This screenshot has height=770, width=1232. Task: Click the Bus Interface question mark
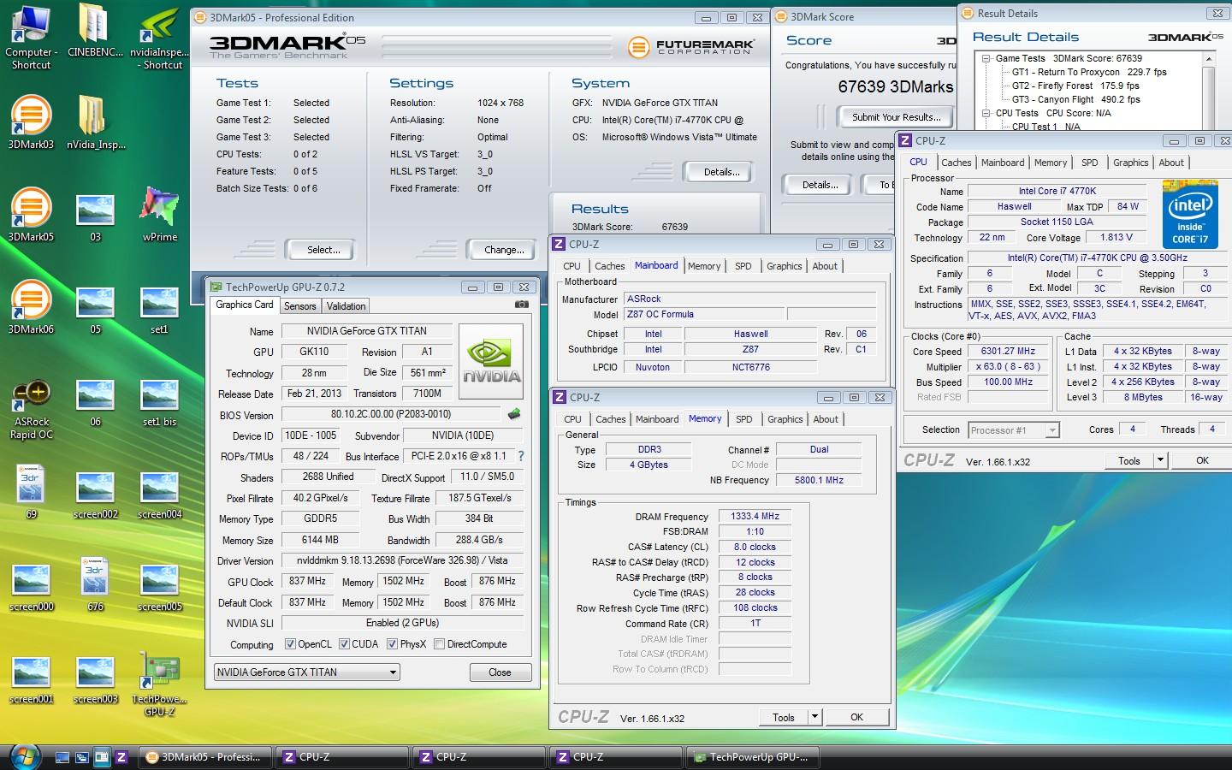point(521,457)
